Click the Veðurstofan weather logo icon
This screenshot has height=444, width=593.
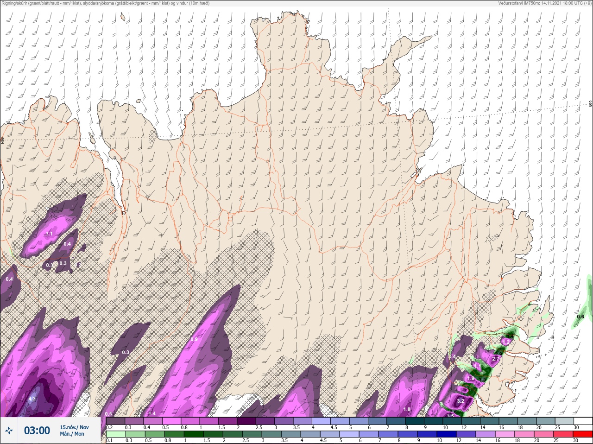(x=9, y=431)
